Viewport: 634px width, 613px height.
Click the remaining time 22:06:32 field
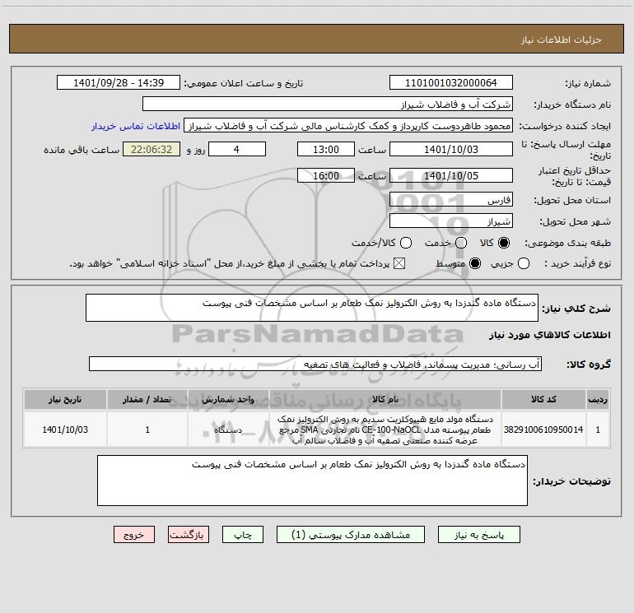coord(152,149)
